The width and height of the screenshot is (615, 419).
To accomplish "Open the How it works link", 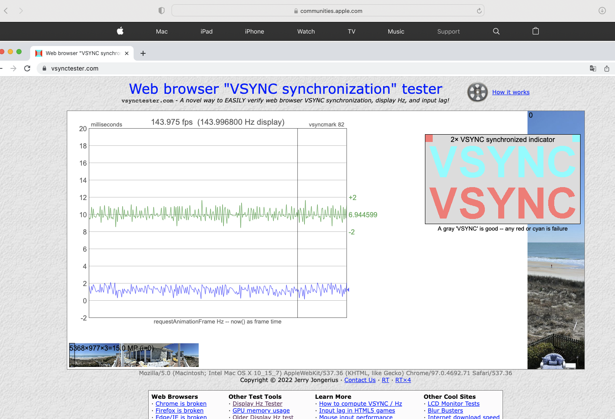I will (511, 92).
